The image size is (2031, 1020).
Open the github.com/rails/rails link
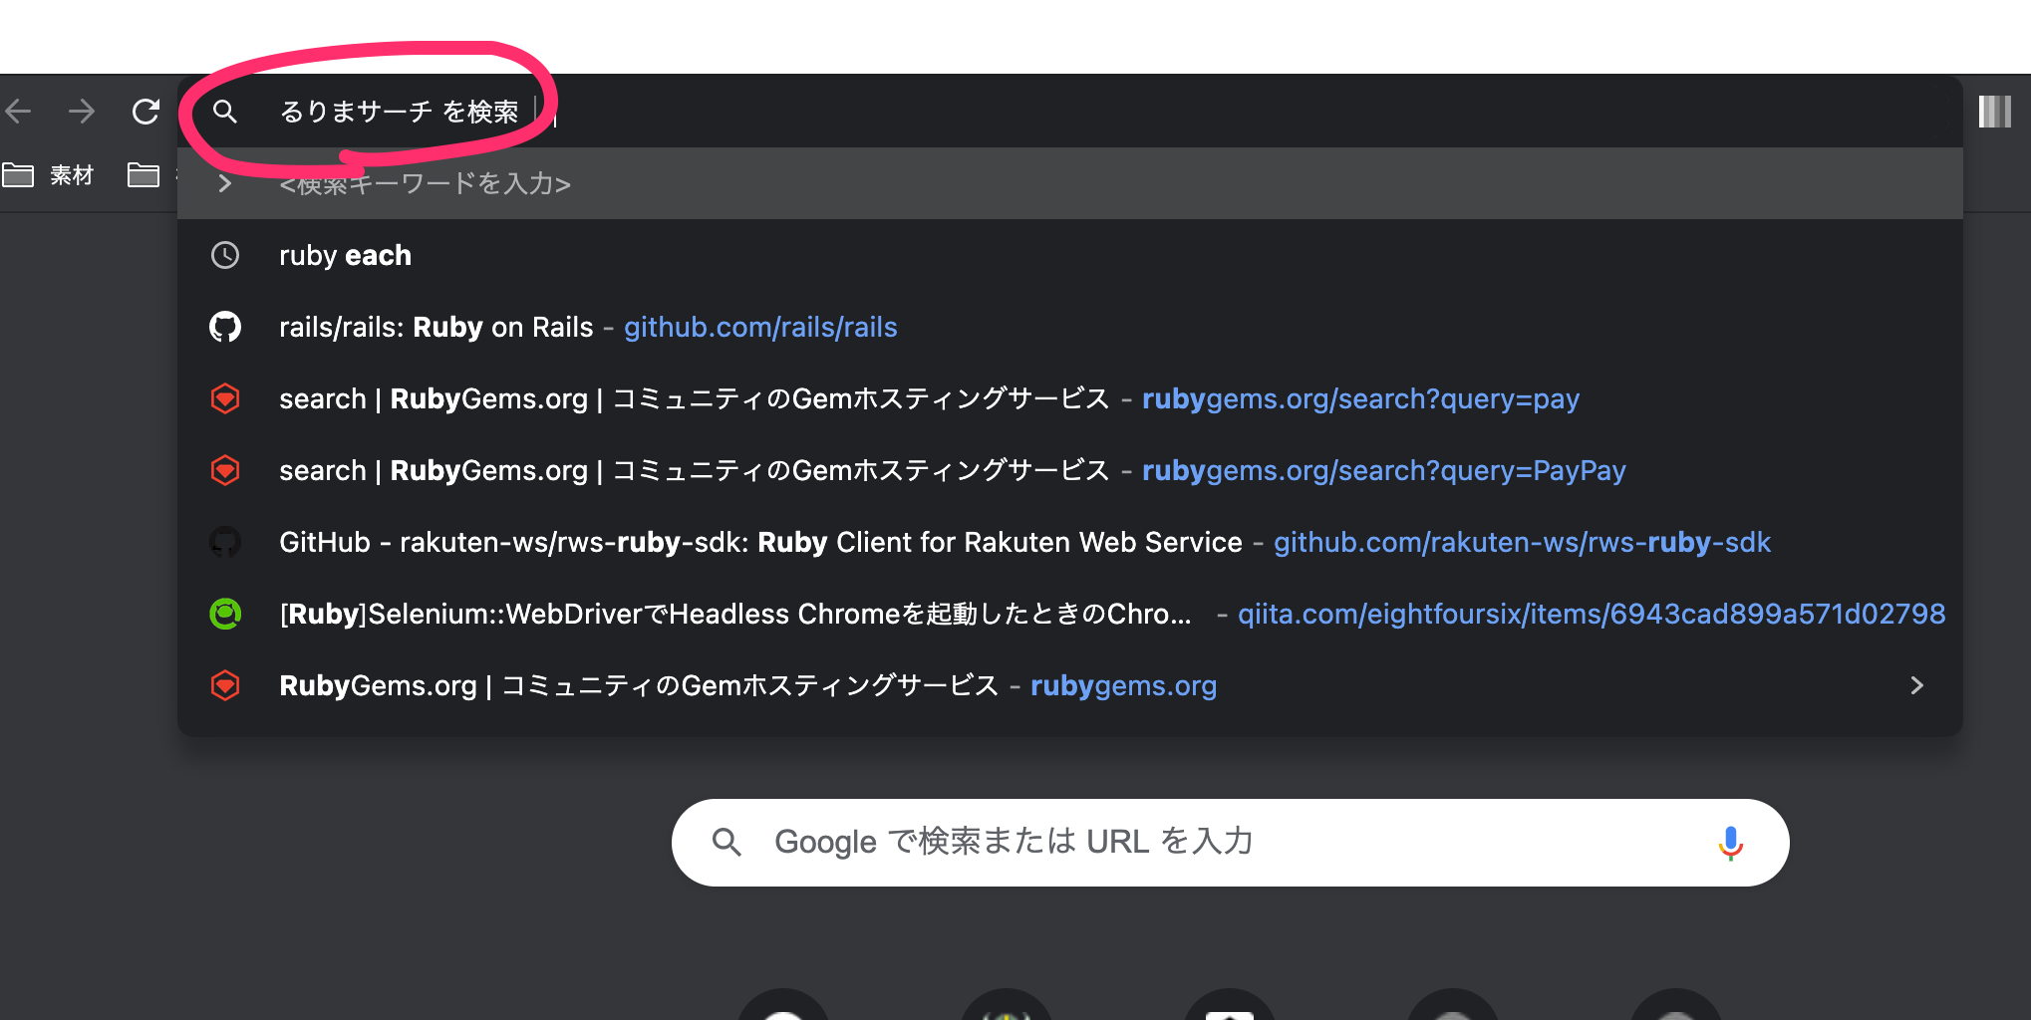pyautogui.click(x=760, y=327)
